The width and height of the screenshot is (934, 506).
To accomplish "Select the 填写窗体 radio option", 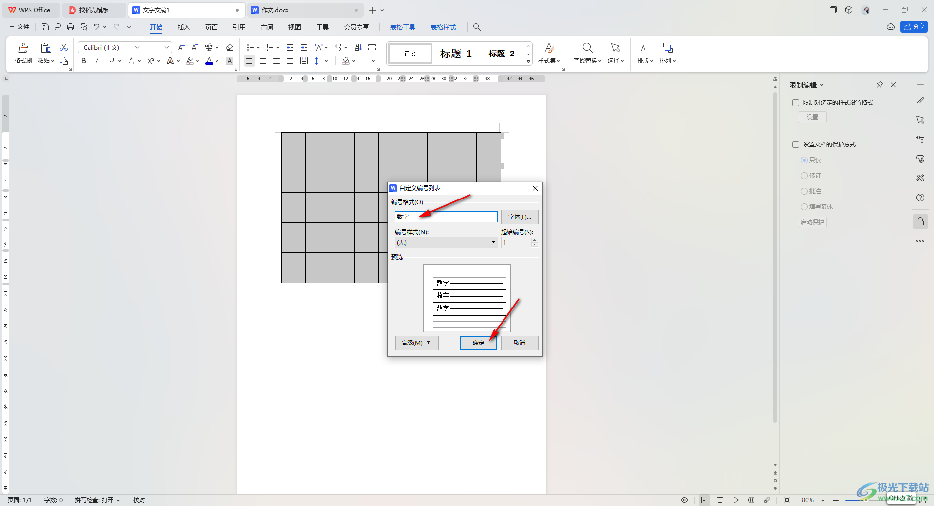I will click(x=804, y=207).
